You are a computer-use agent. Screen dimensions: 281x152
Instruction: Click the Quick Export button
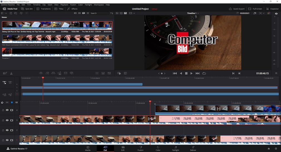(x=237, y=9)
